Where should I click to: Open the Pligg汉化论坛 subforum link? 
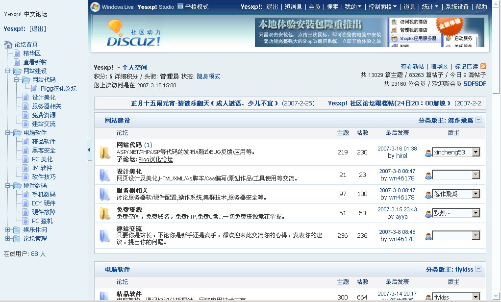[x=155, y=159]
